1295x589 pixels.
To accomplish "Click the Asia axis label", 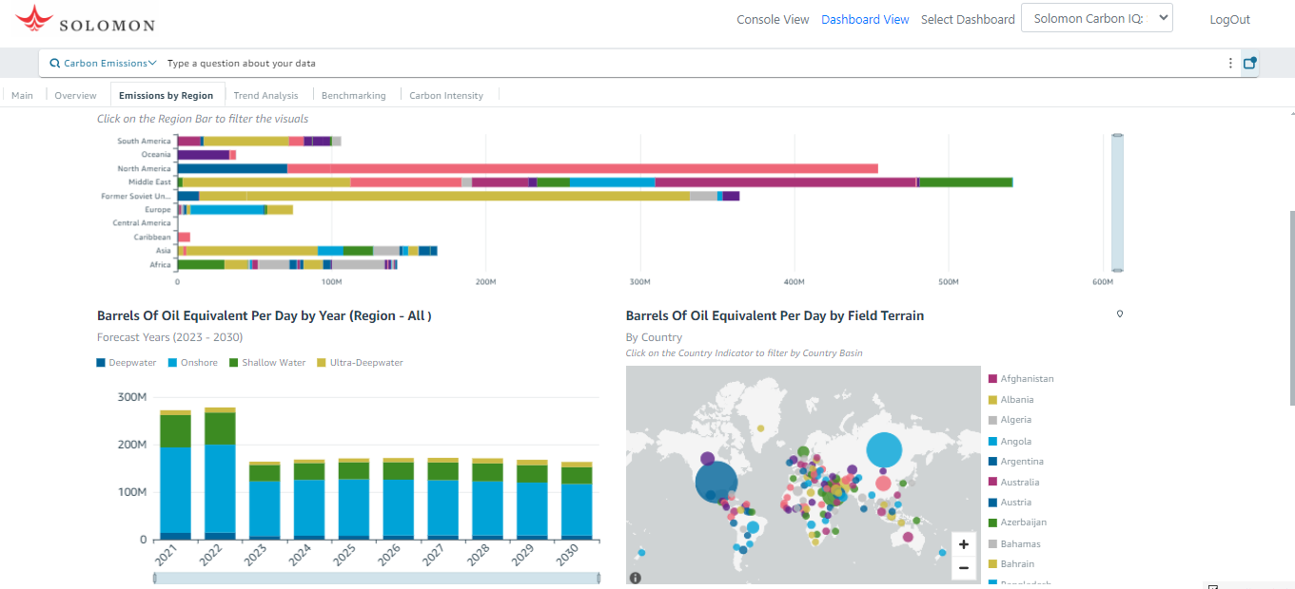I will [164, 251].
